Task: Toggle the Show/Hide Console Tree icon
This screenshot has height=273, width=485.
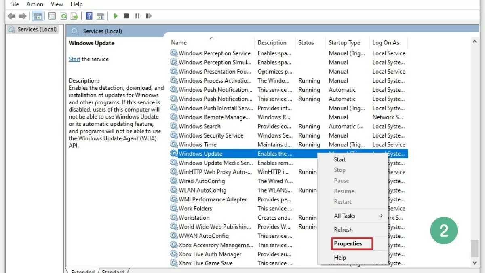Action: tap(38, 16)
